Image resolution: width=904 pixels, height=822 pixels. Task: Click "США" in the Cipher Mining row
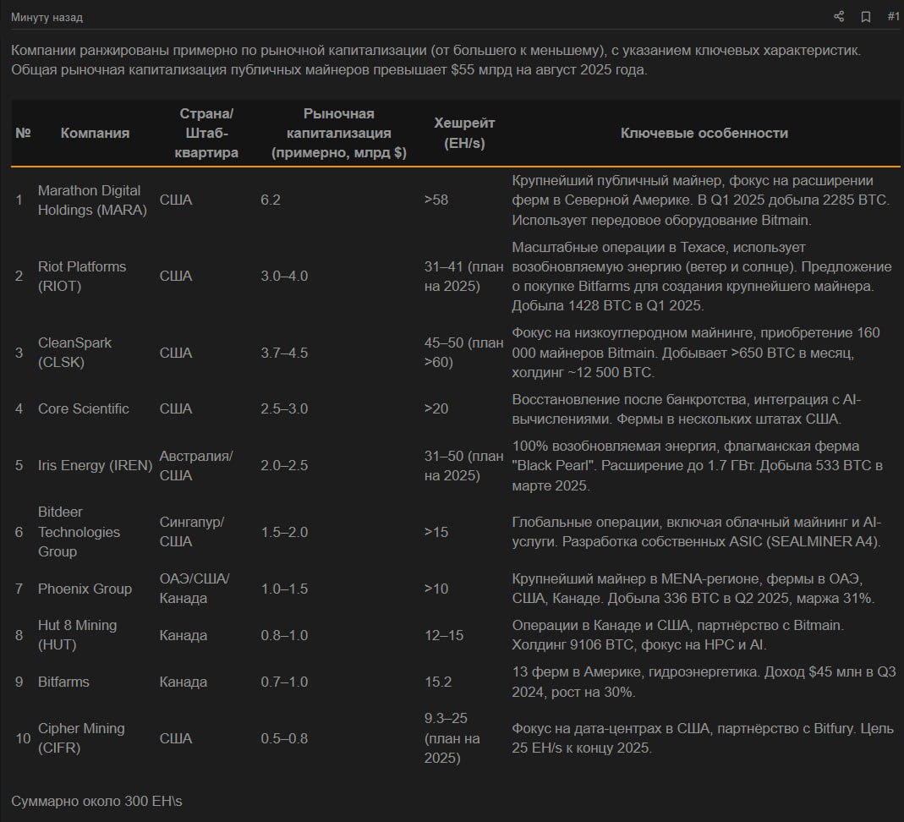pyautogui.click(x=176, y=737)
